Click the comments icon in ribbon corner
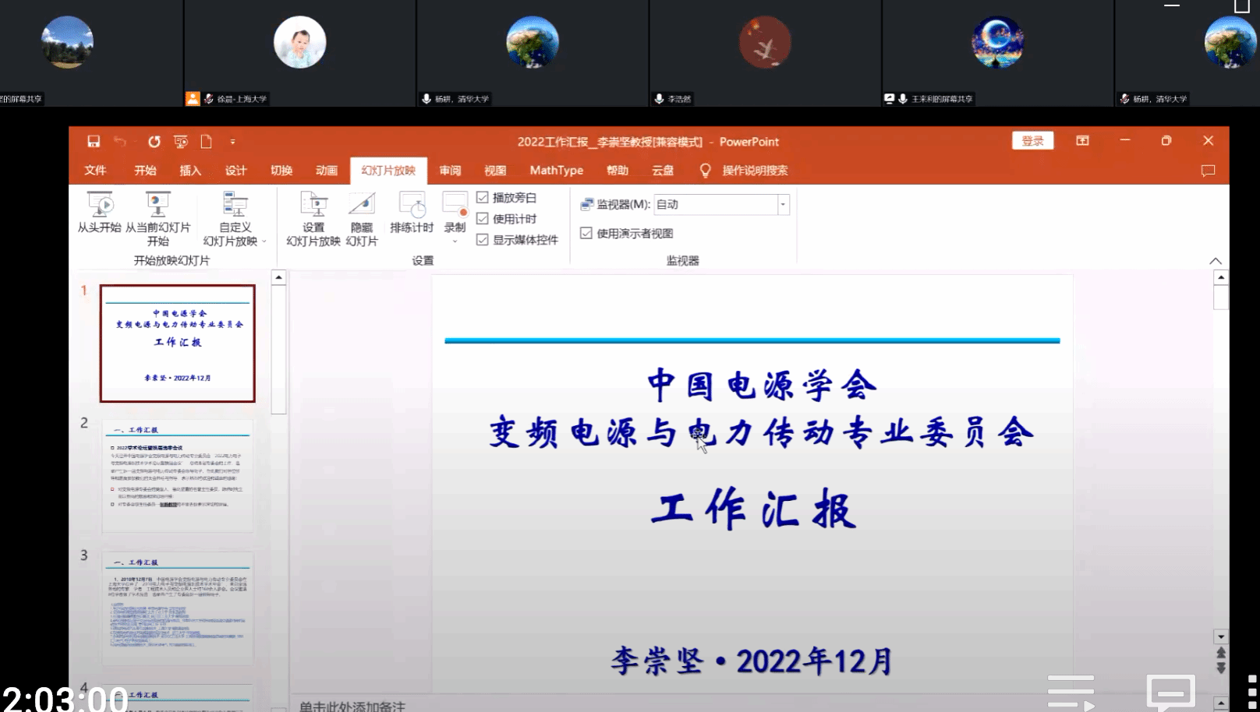Image resolution: width=1260 pixels, height=712 pixels. [1208, 171]
